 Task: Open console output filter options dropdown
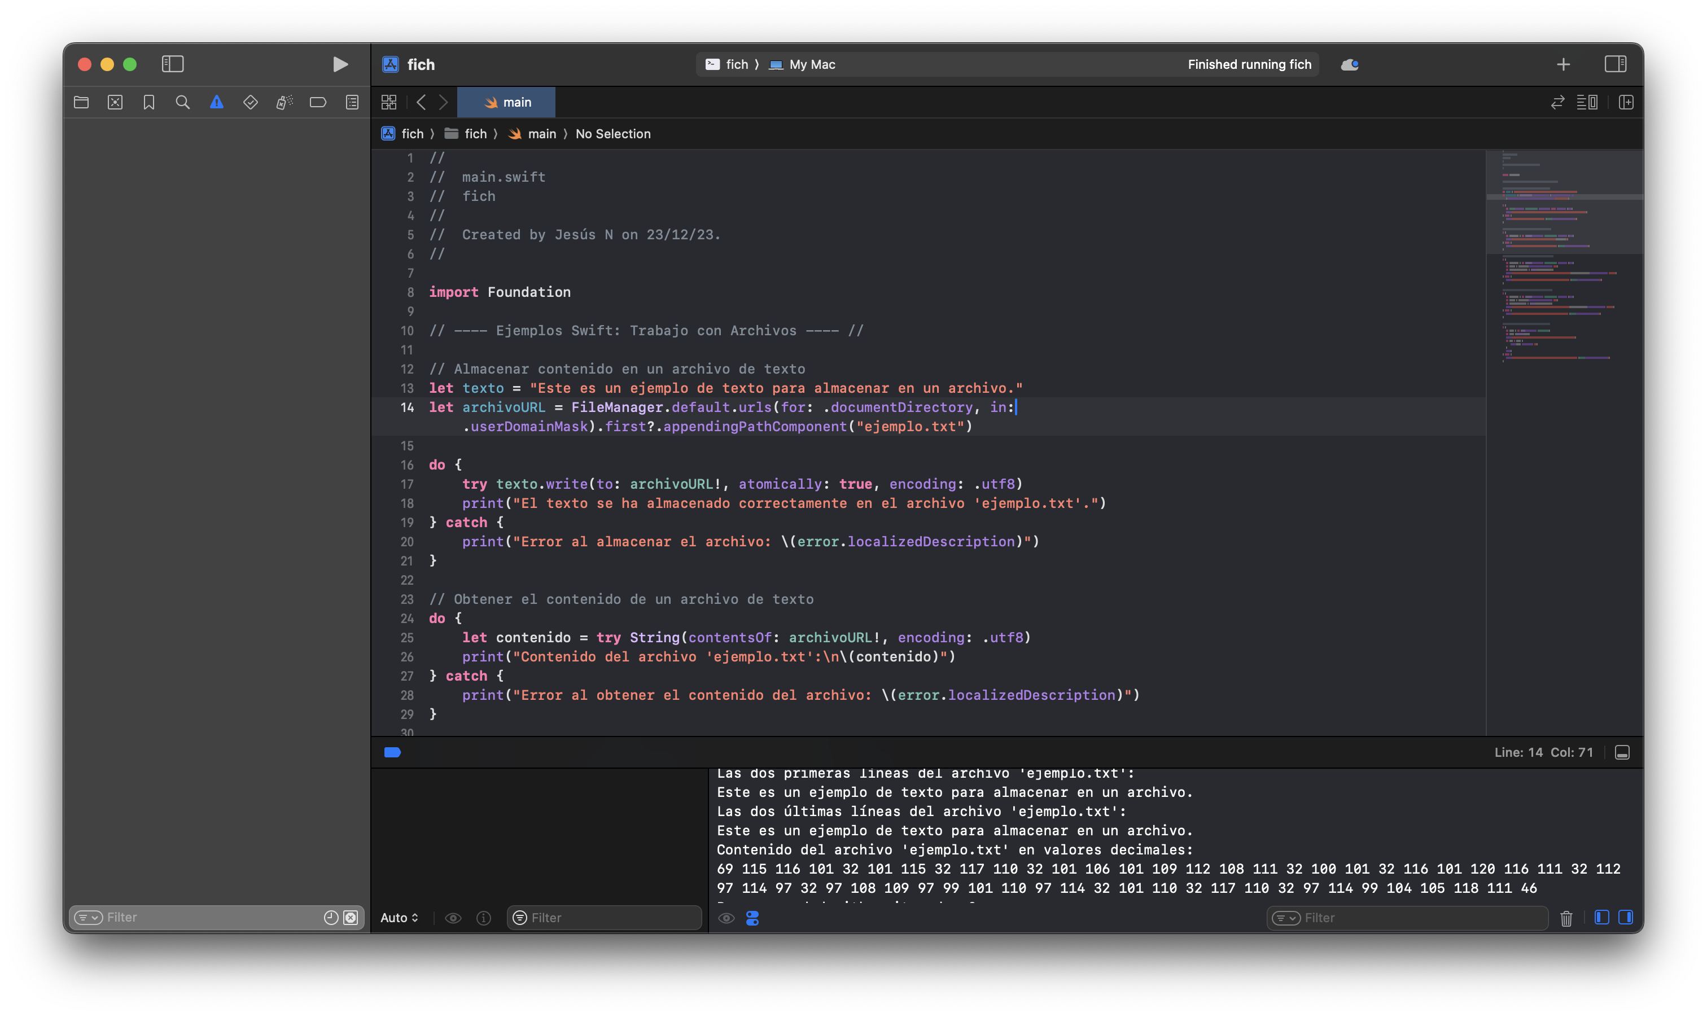(x=1285, y=918)
